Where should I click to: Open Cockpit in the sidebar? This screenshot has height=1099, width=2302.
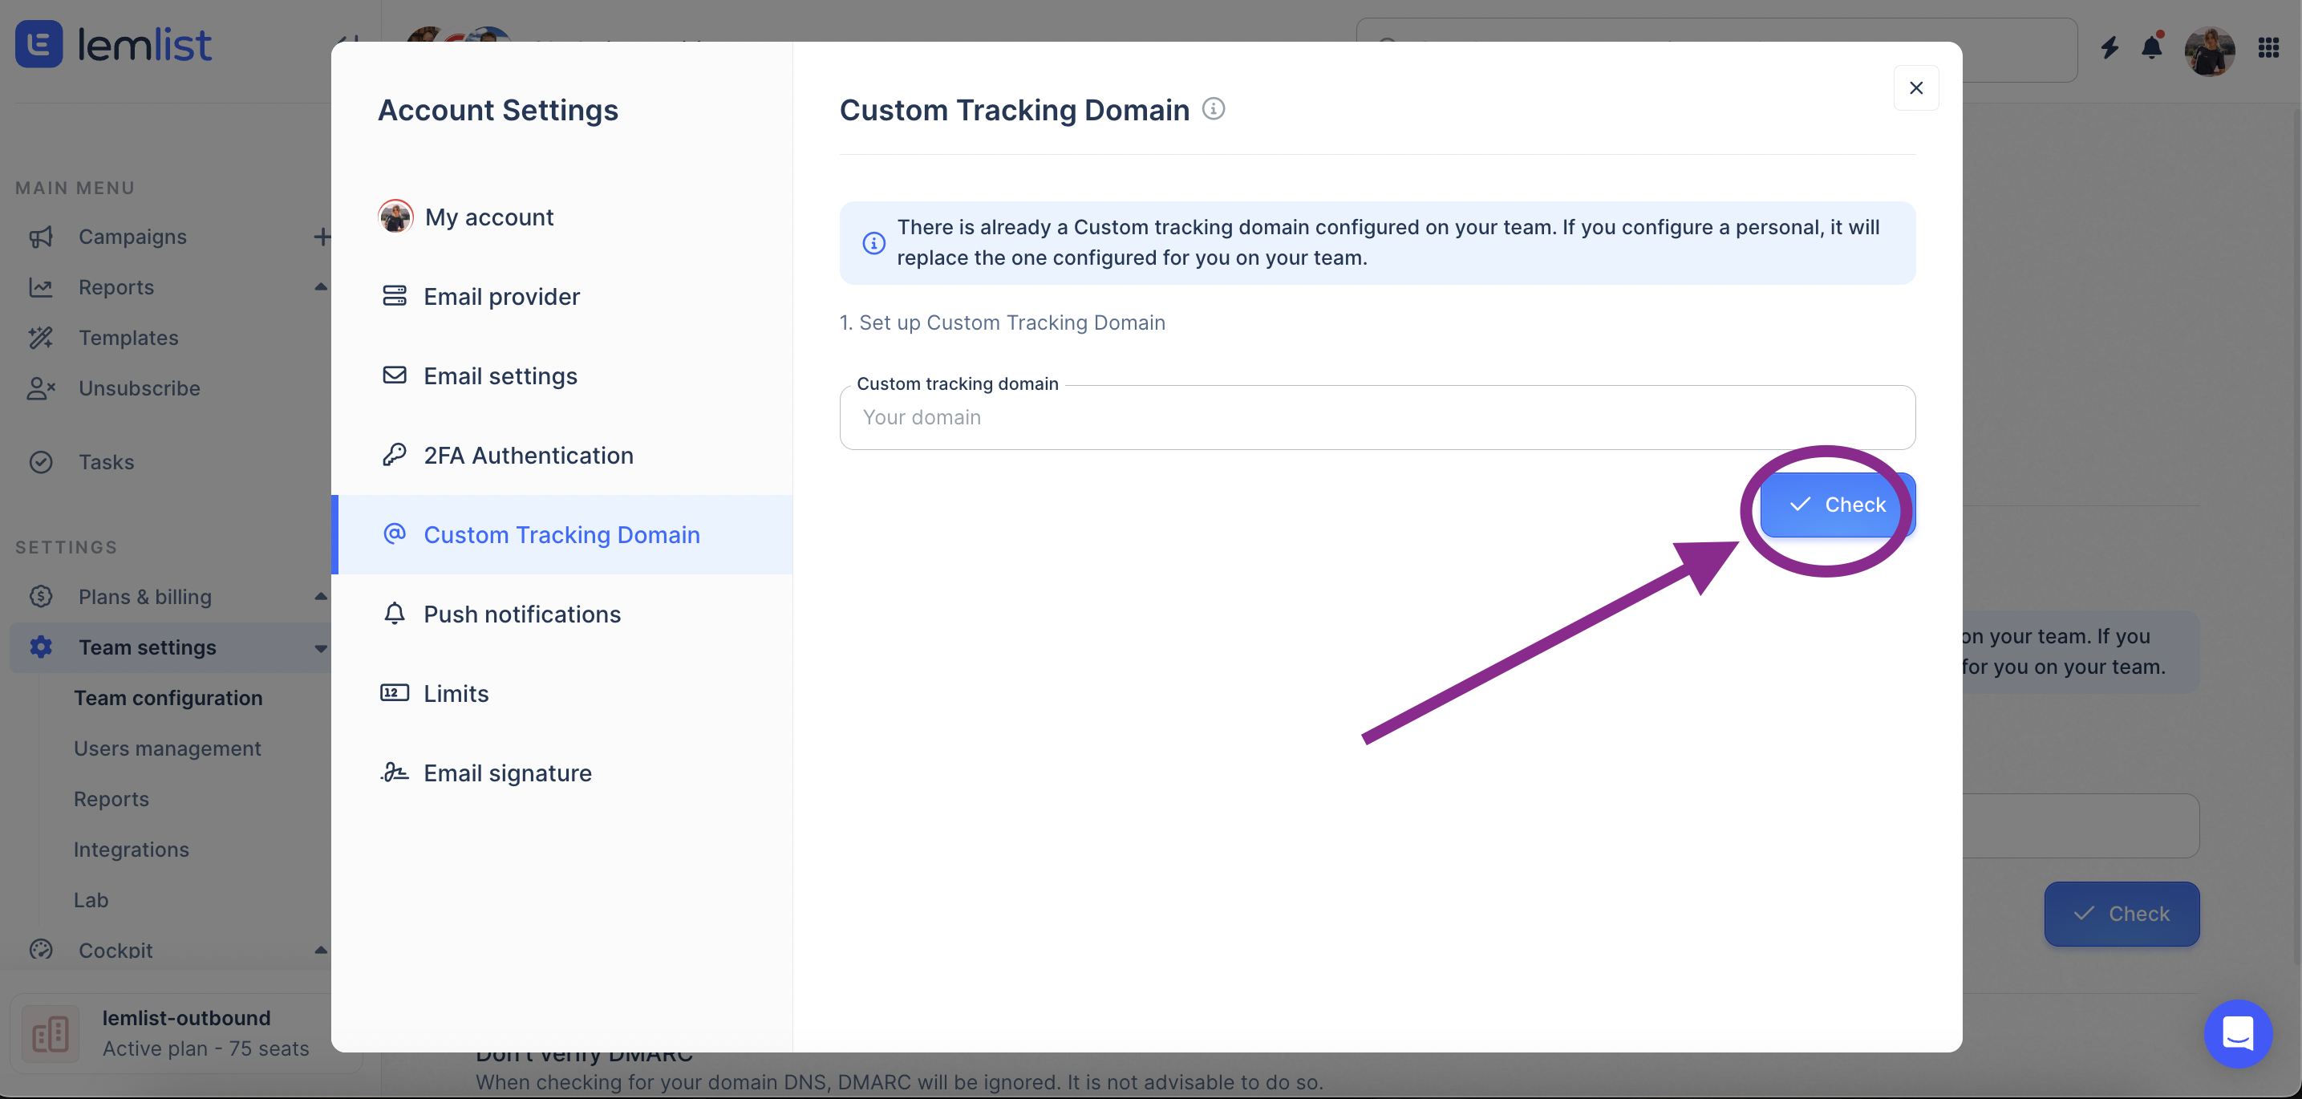coord(116,951)
